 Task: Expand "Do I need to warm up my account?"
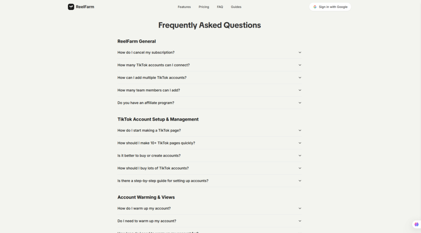click(x=209, y=221)
